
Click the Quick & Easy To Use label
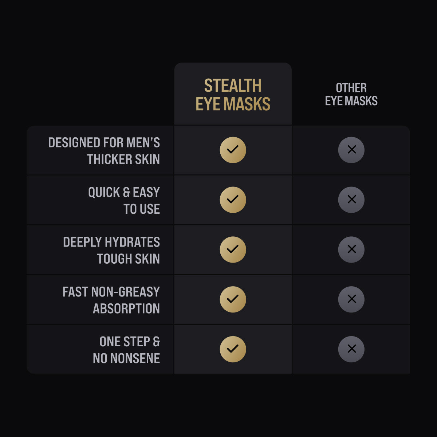(124, 201)
